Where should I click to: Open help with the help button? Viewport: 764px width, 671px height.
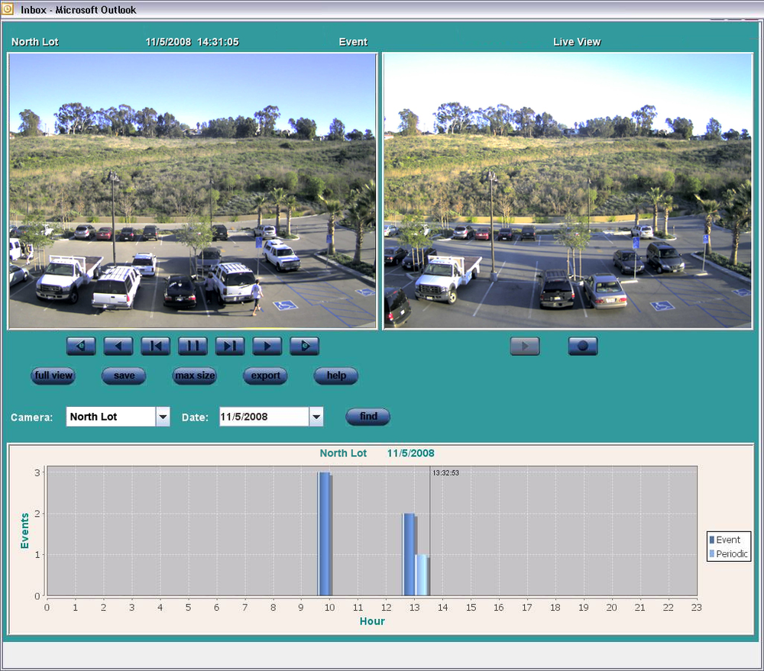pos(336,376)
